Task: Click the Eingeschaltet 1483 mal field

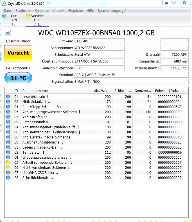Action: tap(175, 61)
